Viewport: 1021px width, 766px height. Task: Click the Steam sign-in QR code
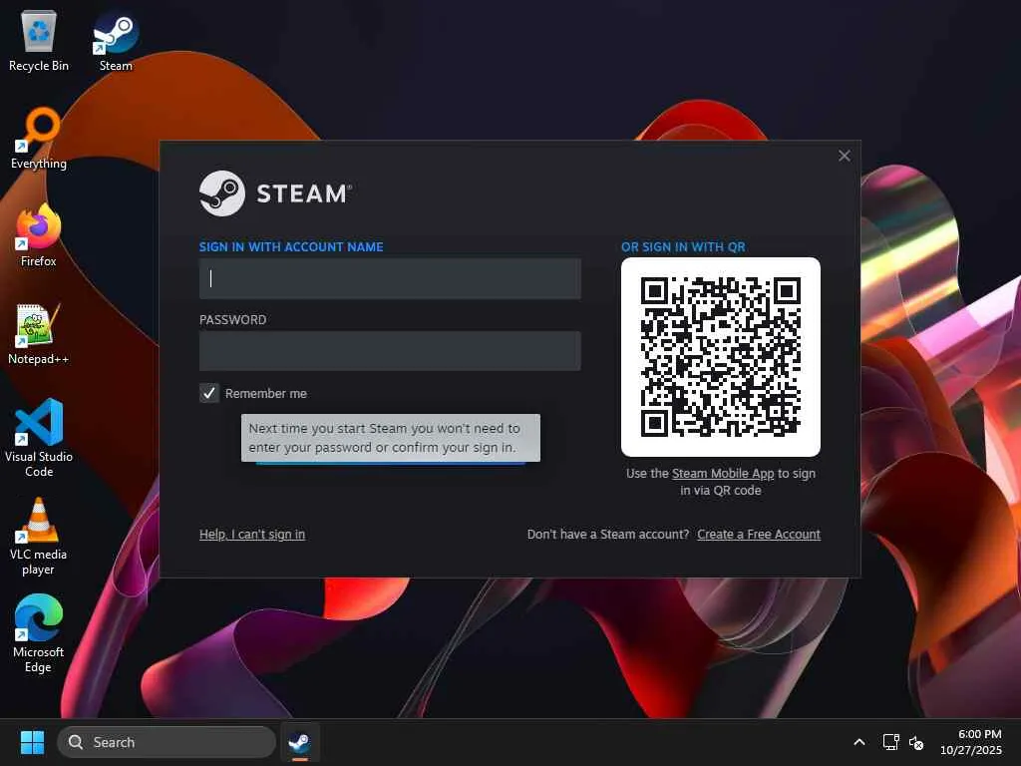pyautogui.click(x=720, y=357)
